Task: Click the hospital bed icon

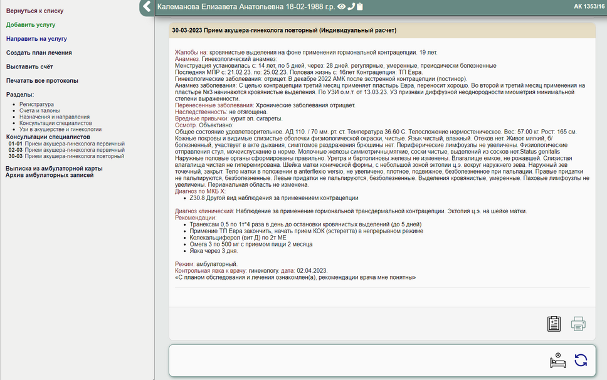Action: click(x=557, y=360)
